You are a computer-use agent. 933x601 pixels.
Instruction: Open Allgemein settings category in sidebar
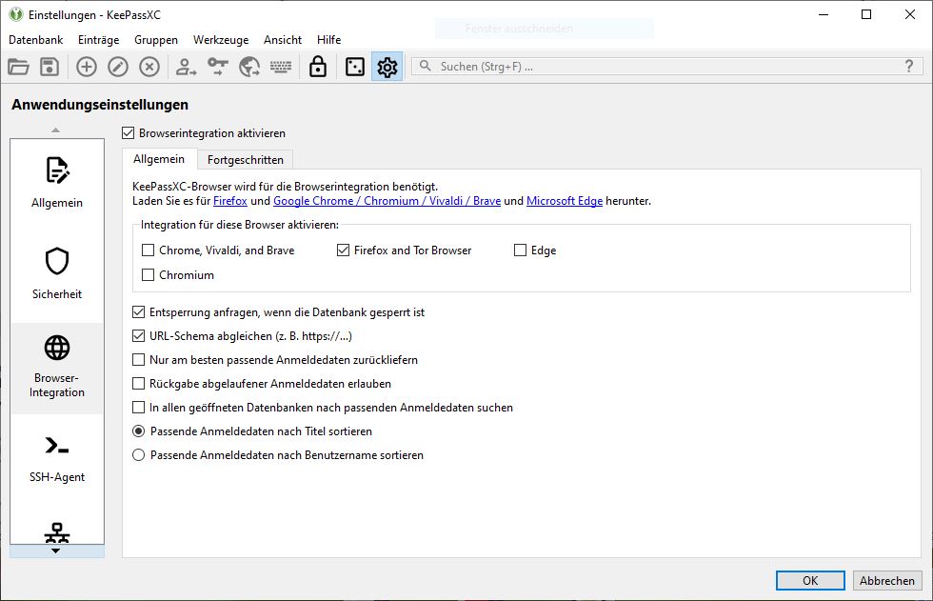[x=57, y=182]
